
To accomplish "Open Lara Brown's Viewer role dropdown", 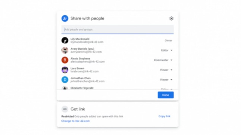I will (166, 70).
